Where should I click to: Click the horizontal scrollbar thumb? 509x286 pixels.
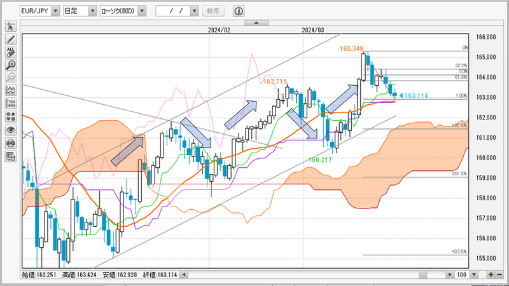click(x=423, y=275)
